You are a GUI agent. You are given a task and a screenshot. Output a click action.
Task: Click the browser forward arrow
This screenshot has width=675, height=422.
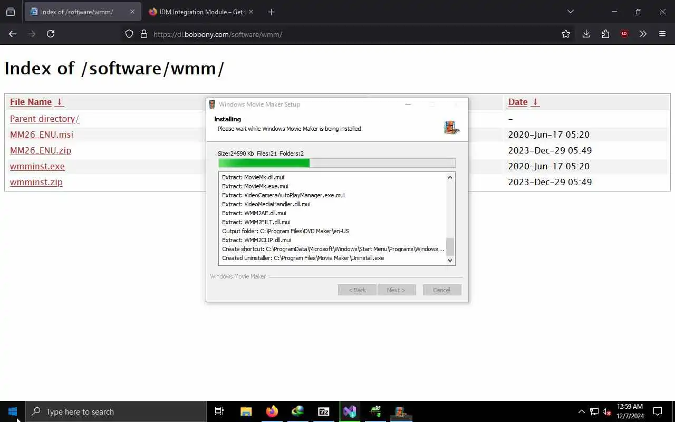pyautogui.click(x=32, y=34)
